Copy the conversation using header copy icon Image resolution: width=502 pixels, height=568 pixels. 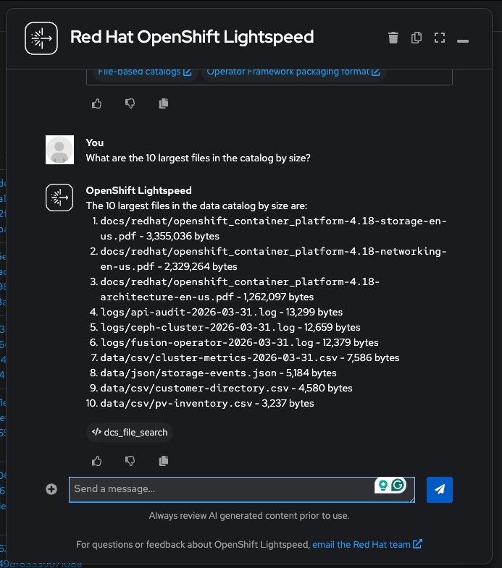pos(417,38)
